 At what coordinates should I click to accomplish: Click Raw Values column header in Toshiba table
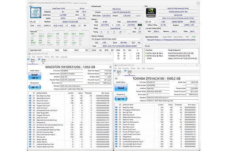pos(192,104)
